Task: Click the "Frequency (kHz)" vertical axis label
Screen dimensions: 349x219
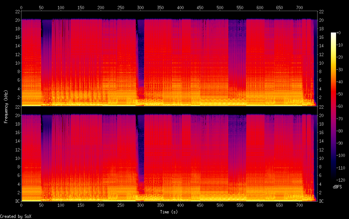Action: pos(6,106)
